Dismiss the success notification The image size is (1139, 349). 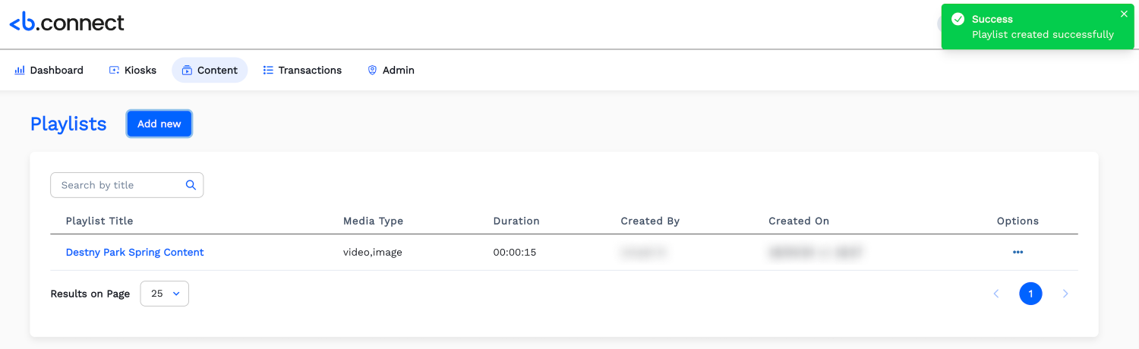(1124, 14)
